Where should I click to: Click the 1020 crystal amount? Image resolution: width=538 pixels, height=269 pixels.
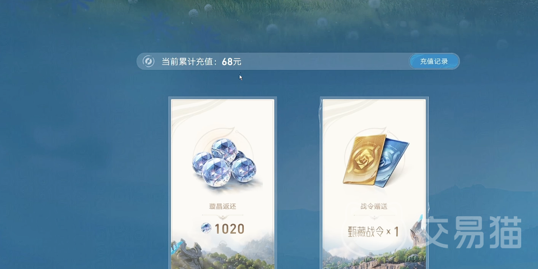230,229
